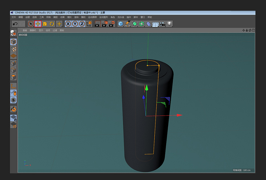Add a Camera object
Image resolution: width=266 pixels, height=180 pixels.
pyautogui.click(x=162, y=24)
